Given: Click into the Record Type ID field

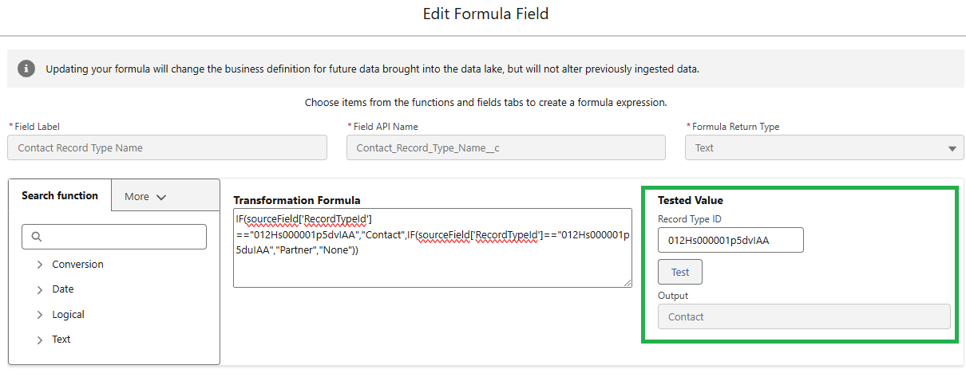Looking at the screenshot, I should click(x=730, y=240).
